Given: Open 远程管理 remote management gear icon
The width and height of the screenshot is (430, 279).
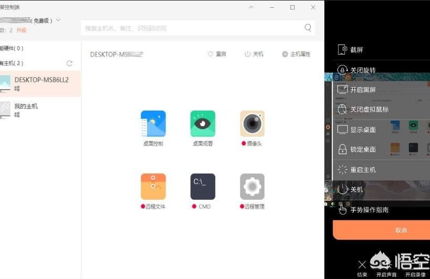Looking at the screenshot, I should coord(252,187).
